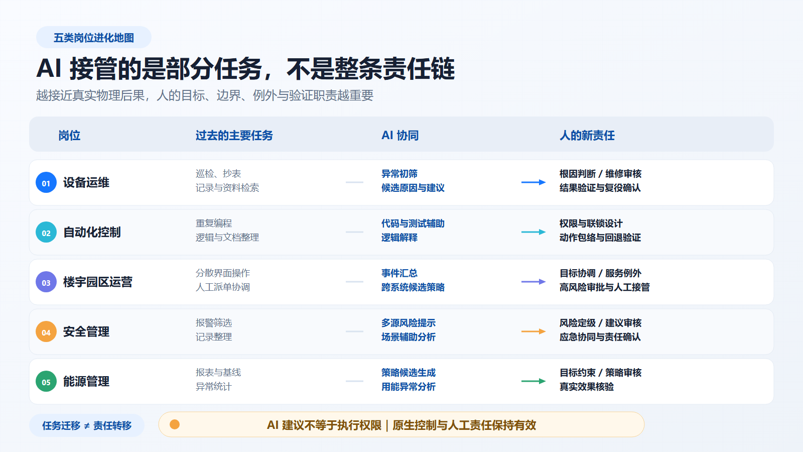Viewport: 803px width, 452px height.
Task: Click the text 巡检、抄表
Action: click(218, 173)
